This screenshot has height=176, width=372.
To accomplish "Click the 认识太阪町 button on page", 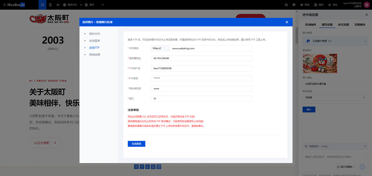I will [x=45, y=143].
